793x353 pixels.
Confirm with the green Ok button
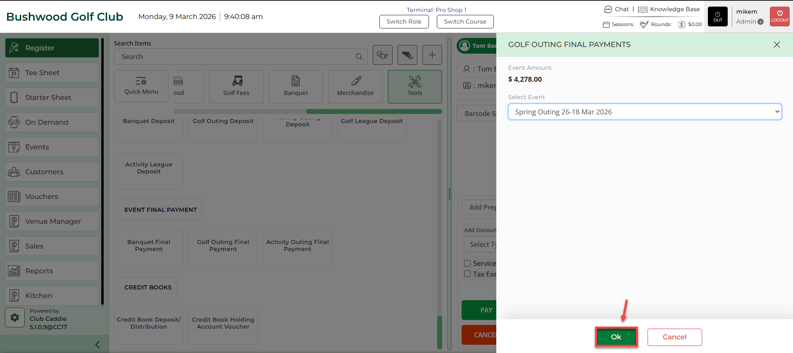pos(616,337)
